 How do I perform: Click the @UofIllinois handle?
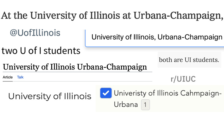click(x=35, y=33)
